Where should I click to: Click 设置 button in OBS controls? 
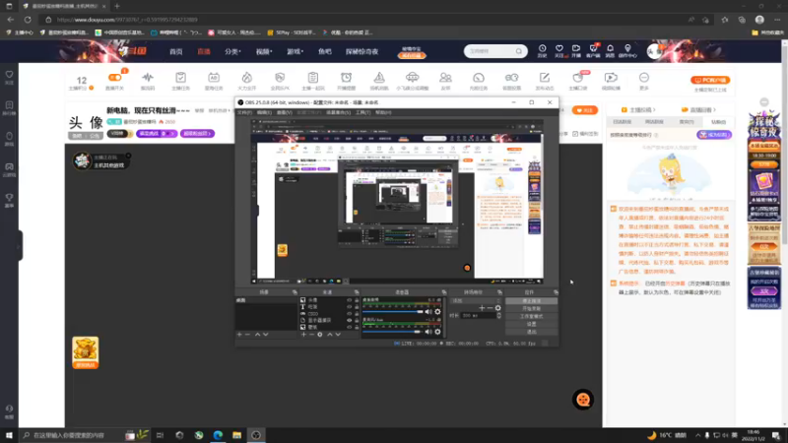point(531,324)
